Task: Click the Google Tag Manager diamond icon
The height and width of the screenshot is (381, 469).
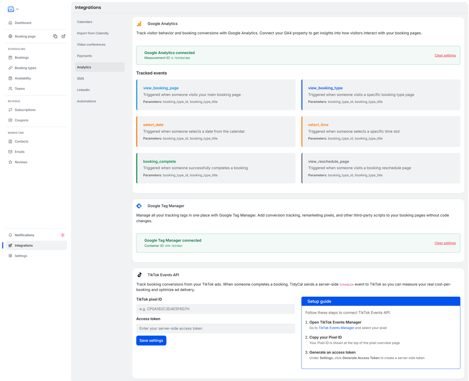Action: [x=139, y=206]
